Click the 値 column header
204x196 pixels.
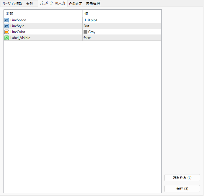tap(122, 14)
